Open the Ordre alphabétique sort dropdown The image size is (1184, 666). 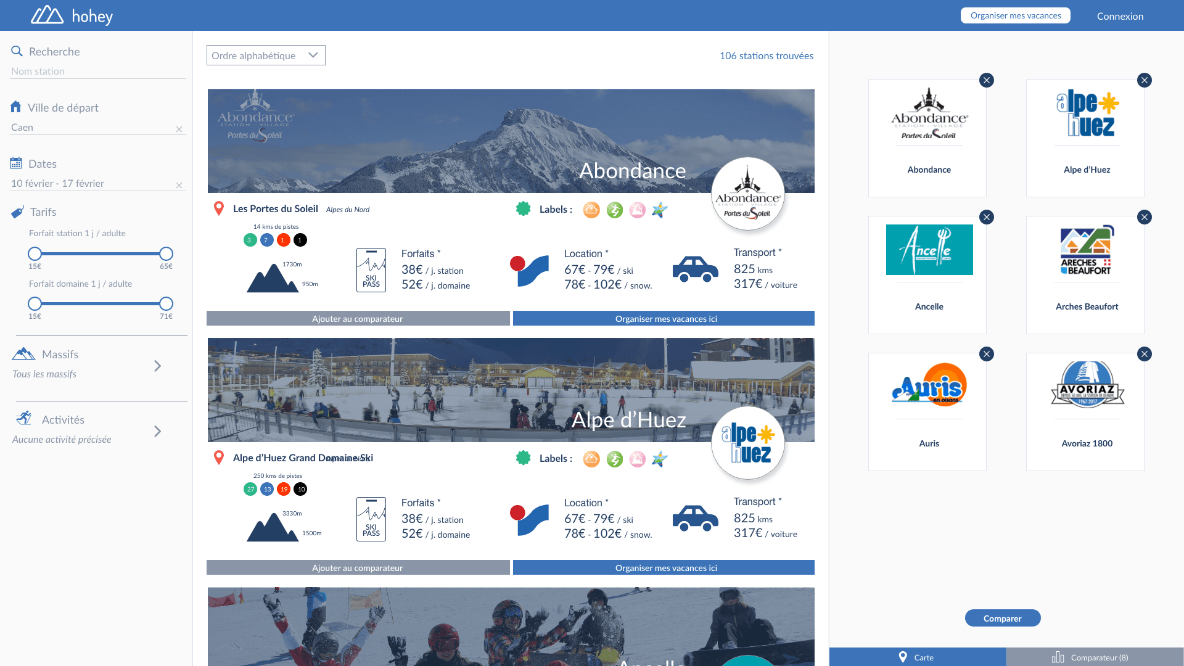tap(266, 55)
